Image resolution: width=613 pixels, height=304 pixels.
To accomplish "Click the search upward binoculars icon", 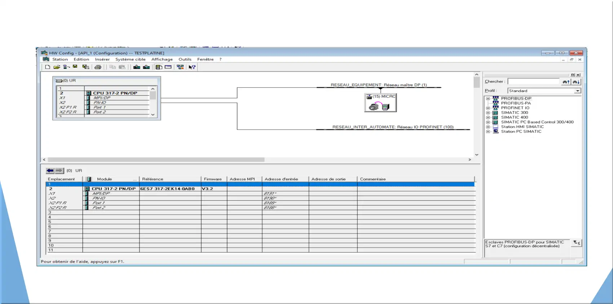I will point(566,82).
